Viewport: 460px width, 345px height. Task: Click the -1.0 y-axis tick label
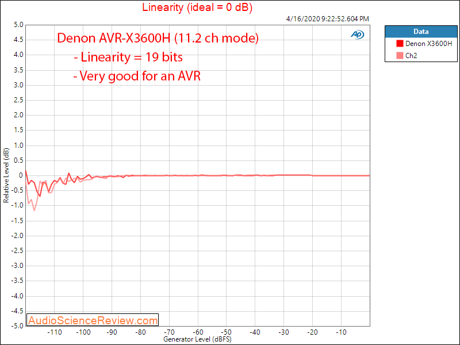click(17, 205)
